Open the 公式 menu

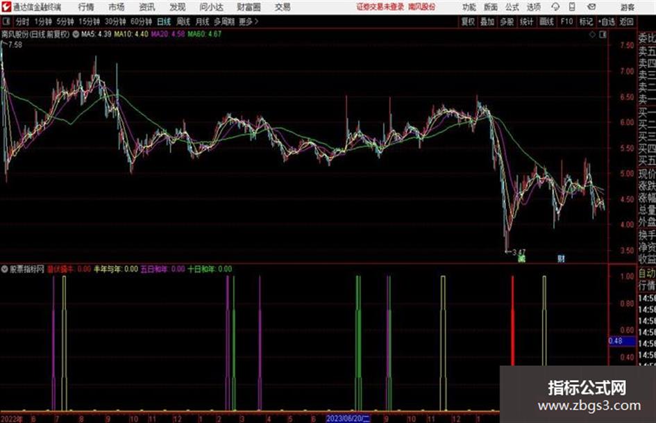512,7
